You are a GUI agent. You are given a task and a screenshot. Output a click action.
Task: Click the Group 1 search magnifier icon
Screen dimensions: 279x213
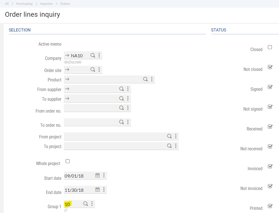pyautogui.click(x=85, y=204)
